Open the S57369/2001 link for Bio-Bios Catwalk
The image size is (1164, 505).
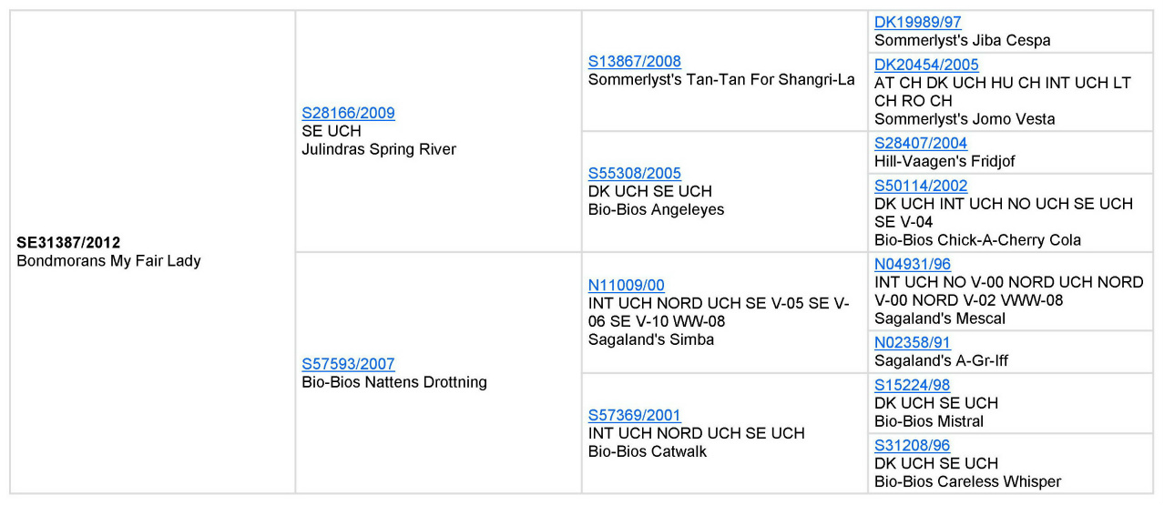click(634, 416)
